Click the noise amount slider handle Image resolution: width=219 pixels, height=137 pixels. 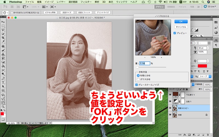(137, 67)
